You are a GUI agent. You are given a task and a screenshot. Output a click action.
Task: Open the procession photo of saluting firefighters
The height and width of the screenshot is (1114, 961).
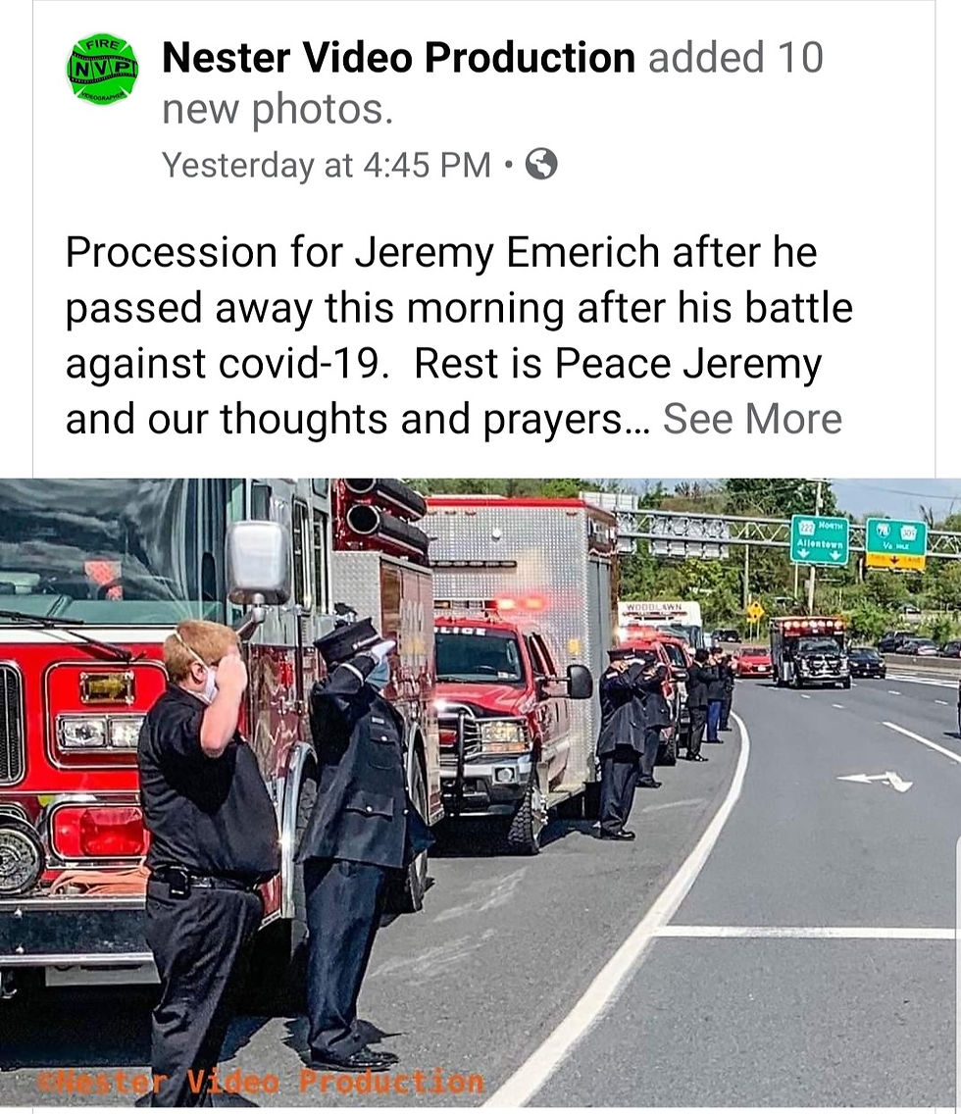480,792
